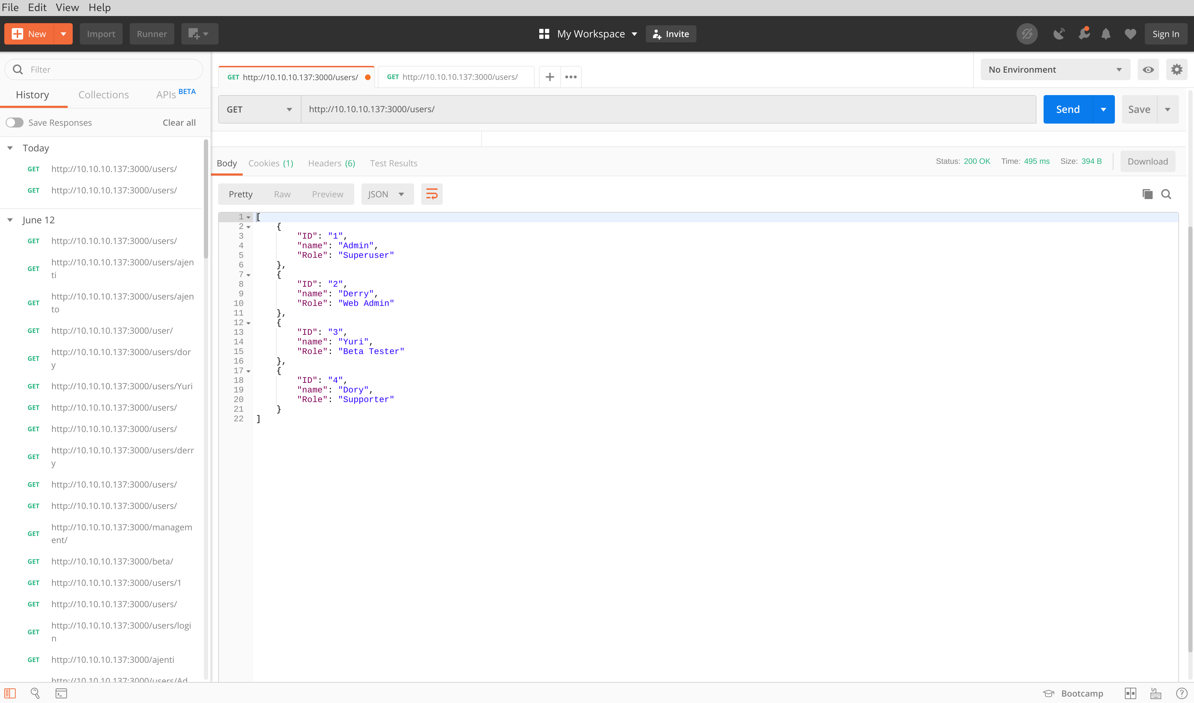Click the request URL input field
Image resolution: width=1194 pixels, height=703 pixels.
[668, 109]
